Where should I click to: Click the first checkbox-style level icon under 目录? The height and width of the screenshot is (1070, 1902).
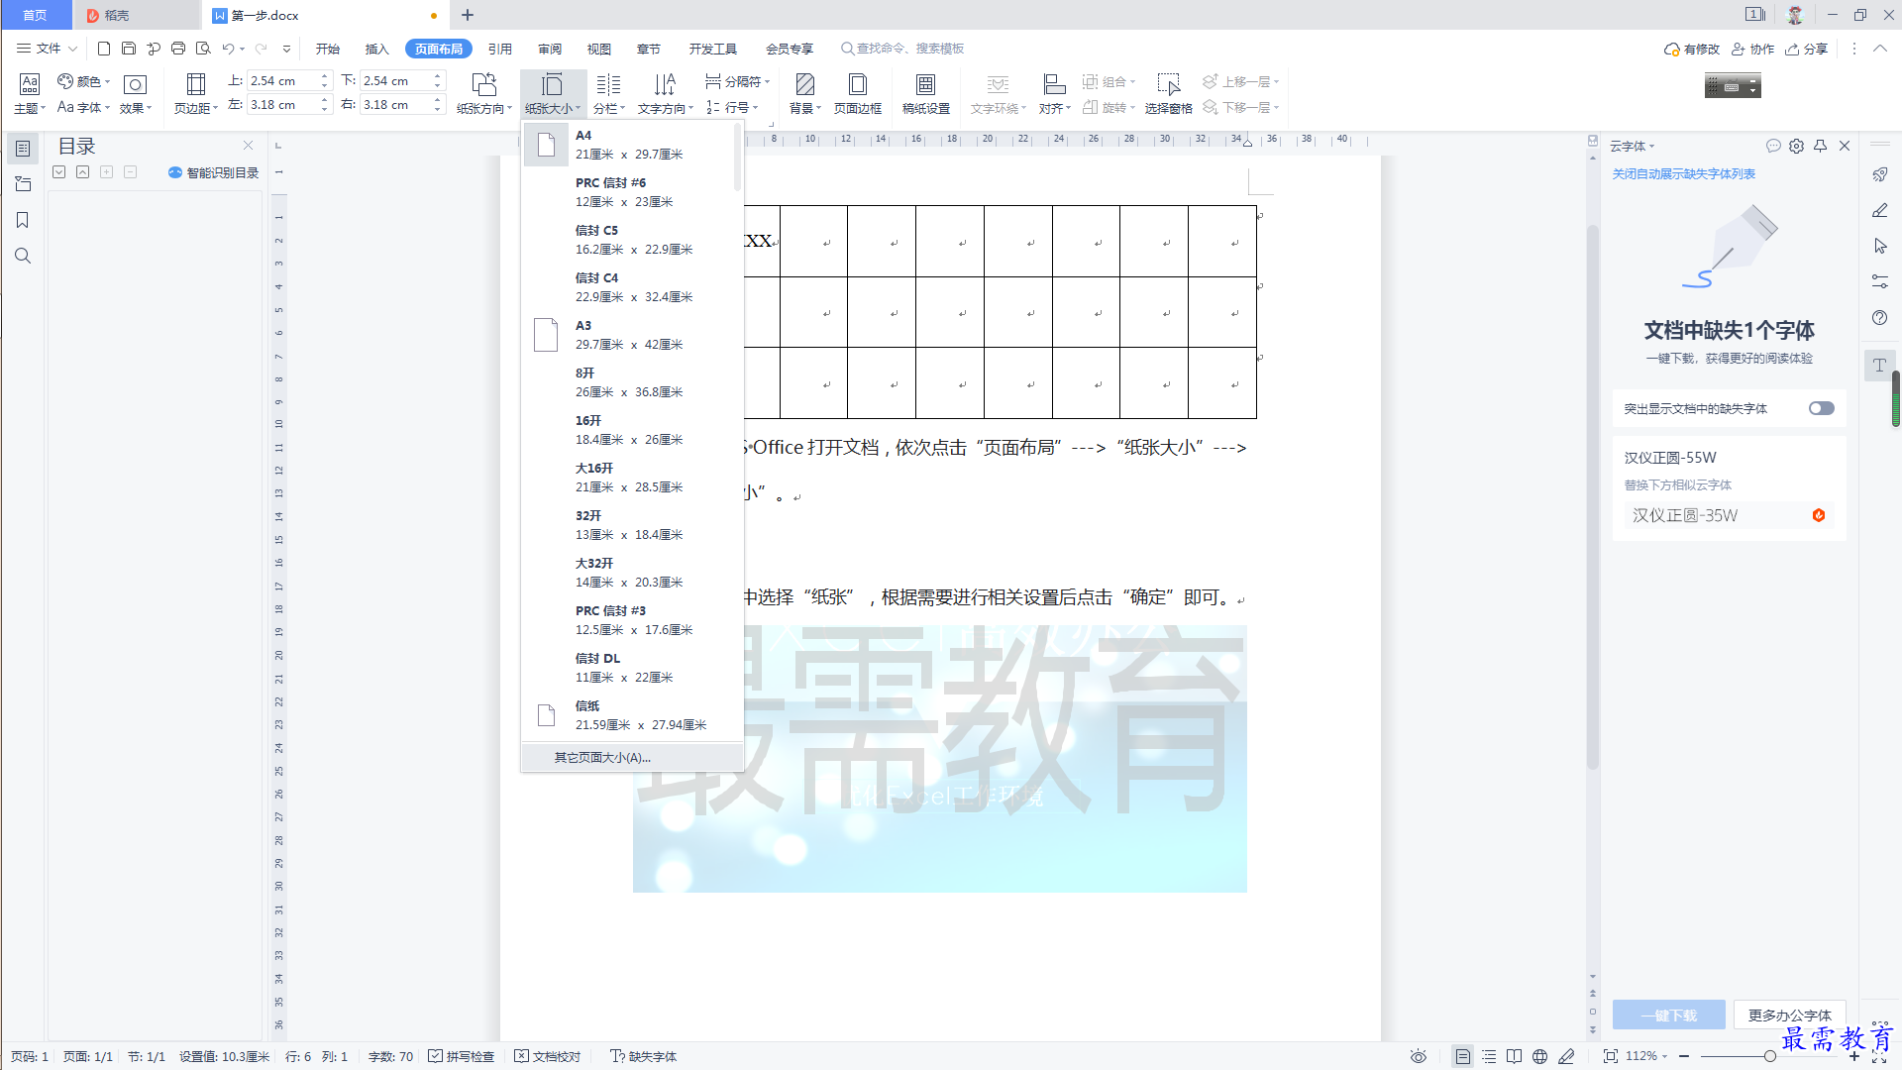tap(59, 171)
